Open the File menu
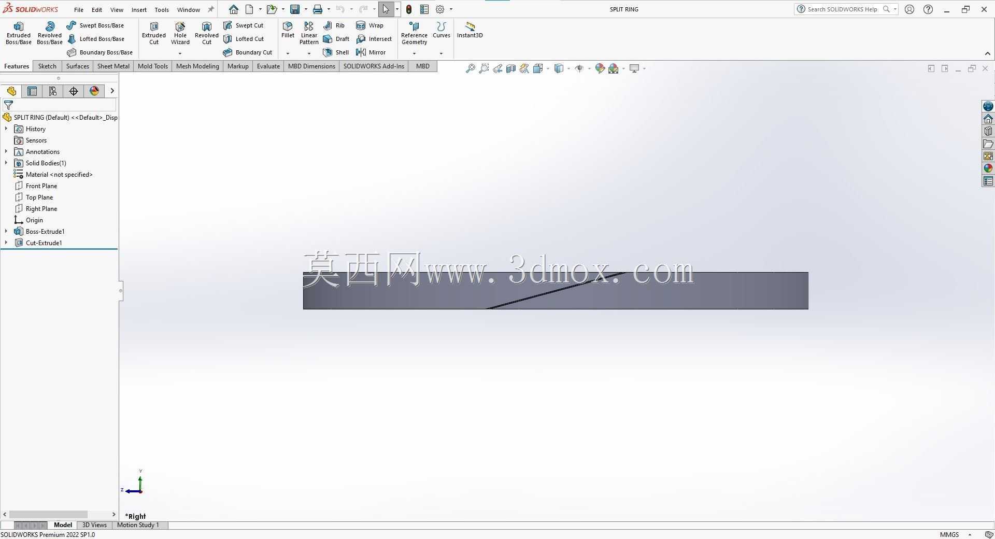Viewport: 995px width, 539px height. pyautogui.click(x=78, y=9)
